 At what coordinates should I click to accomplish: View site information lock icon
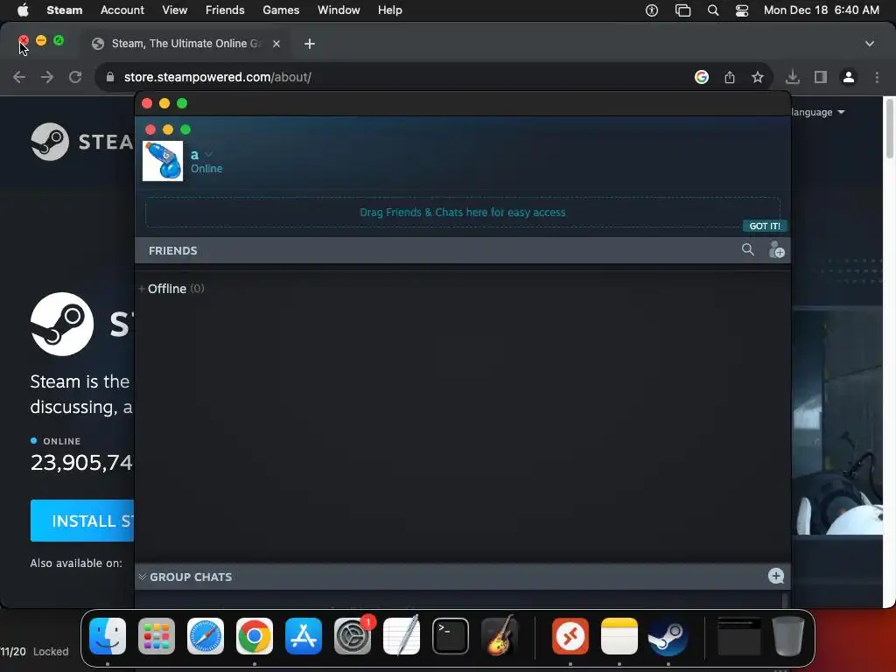tap(110, 77)
